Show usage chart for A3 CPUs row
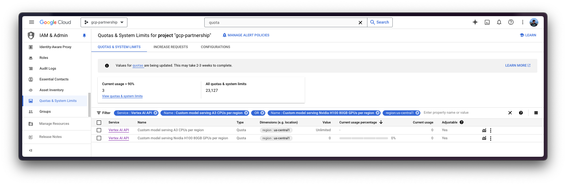The width and height of the screenshot is (566, 185). pyautogui.click(x=484, y=130)
